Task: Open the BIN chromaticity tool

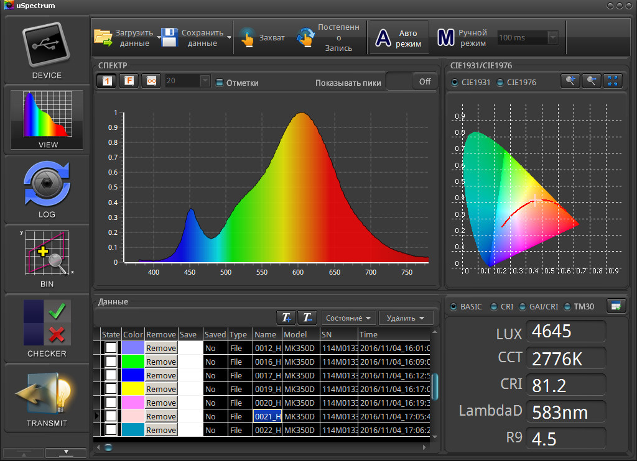Action: click(x=47, y=253)
